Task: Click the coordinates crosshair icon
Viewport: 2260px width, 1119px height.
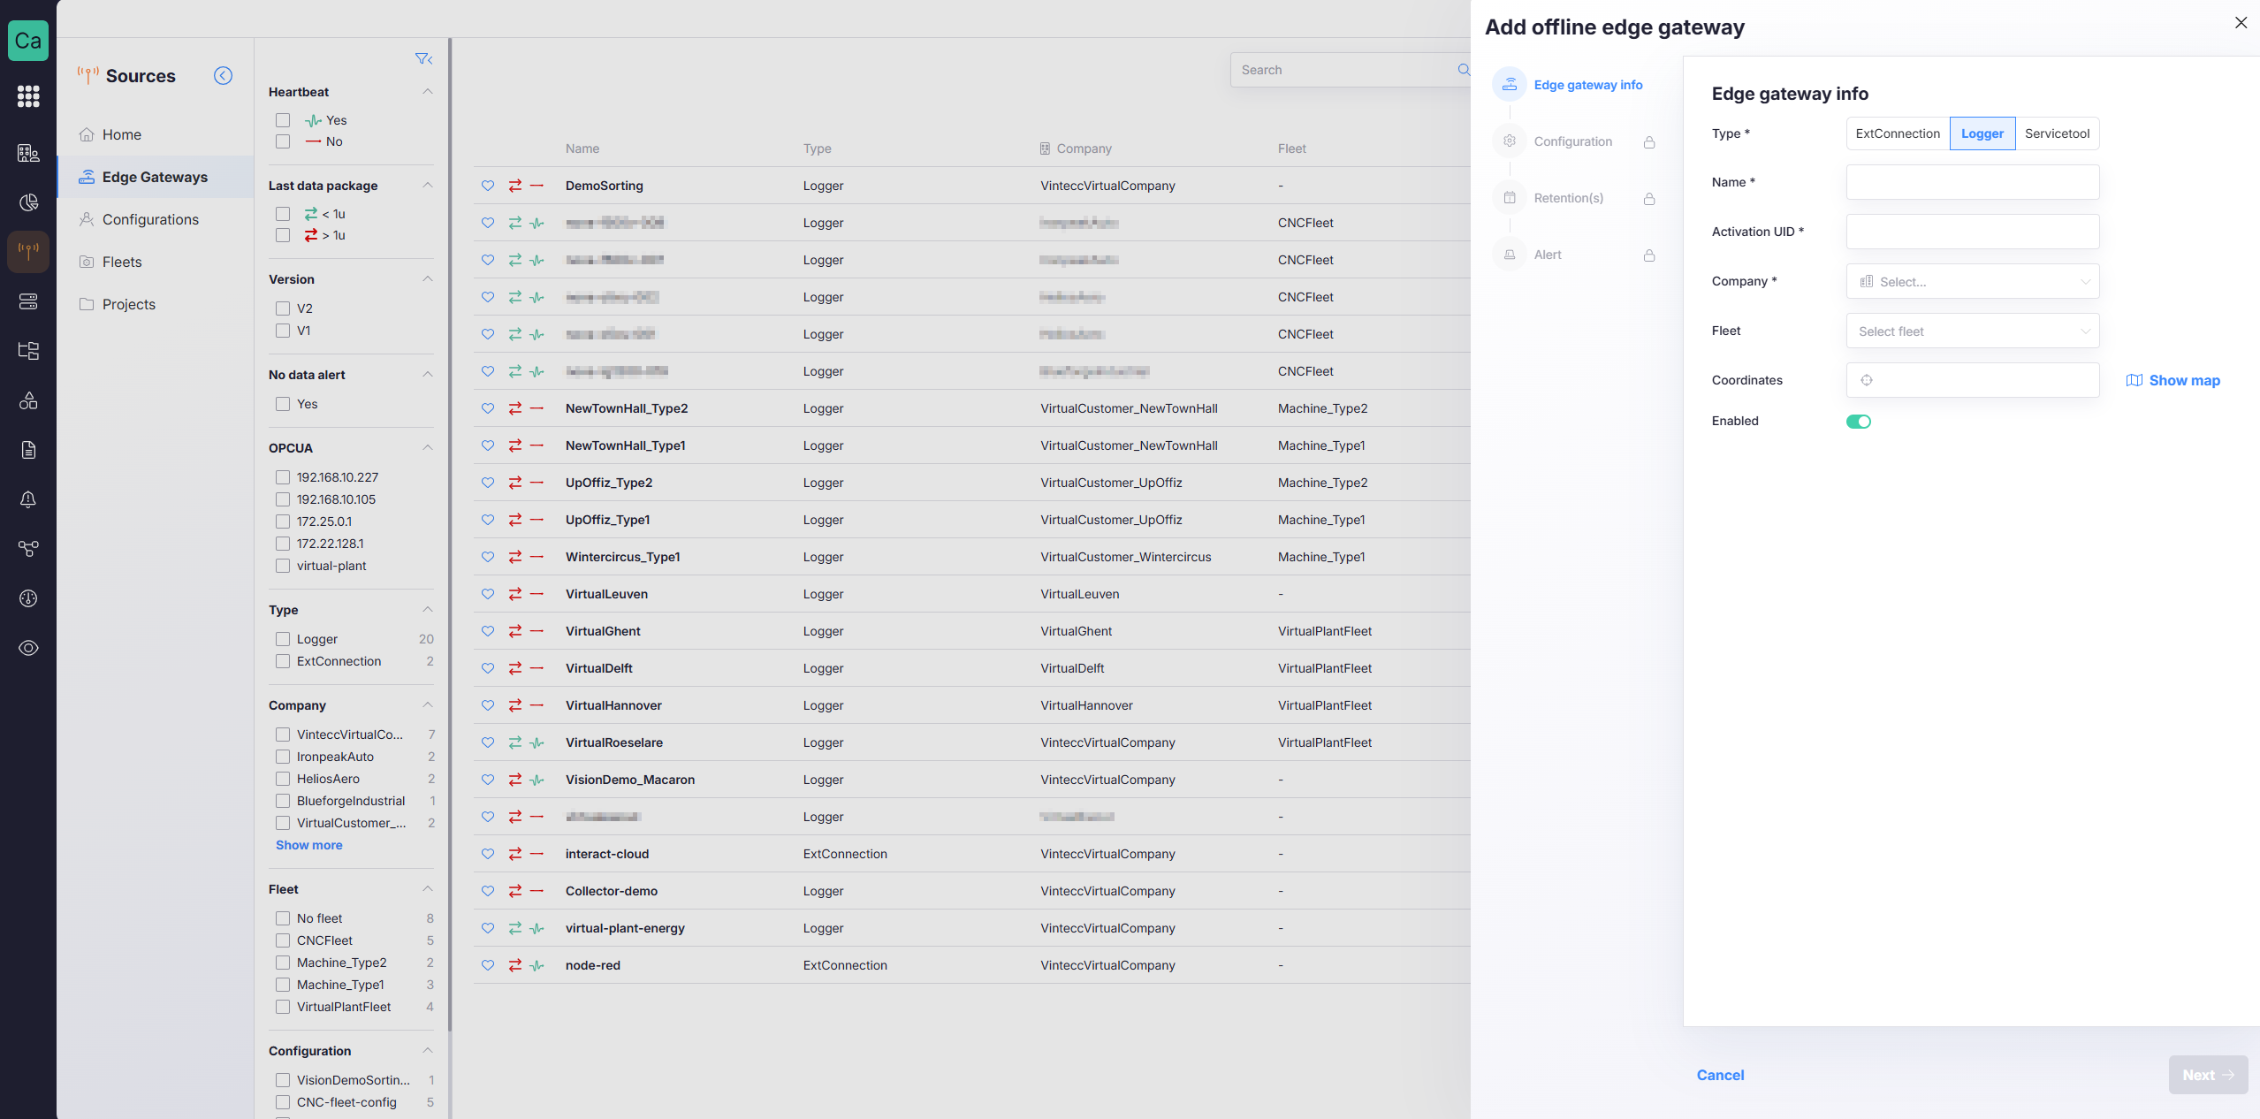Action: point(1867,380)
